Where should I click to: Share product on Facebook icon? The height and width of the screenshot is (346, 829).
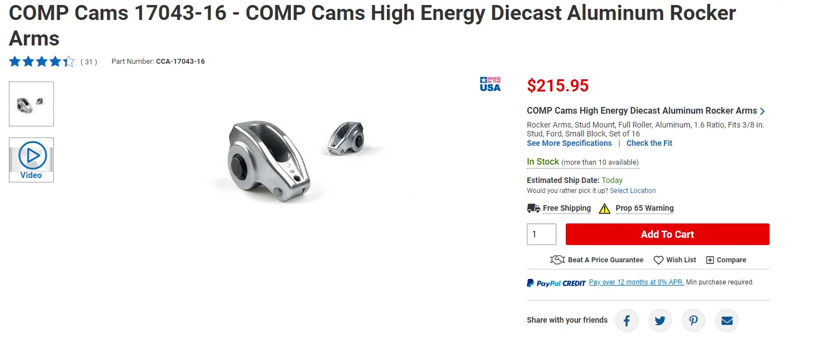coord(626,320)
